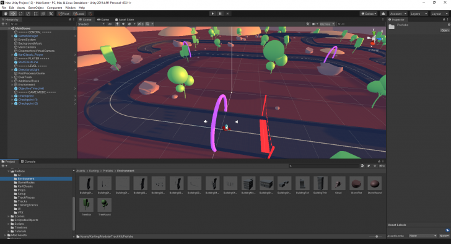The height and width of the screenshot is (244, 451).
Task: Click Prefabs in the breadcrumb path
Action: (108, 171)
